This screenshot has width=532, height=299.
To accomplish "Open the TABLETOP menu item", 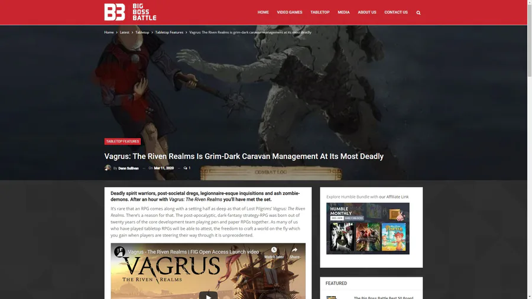I will click(320, 12).
